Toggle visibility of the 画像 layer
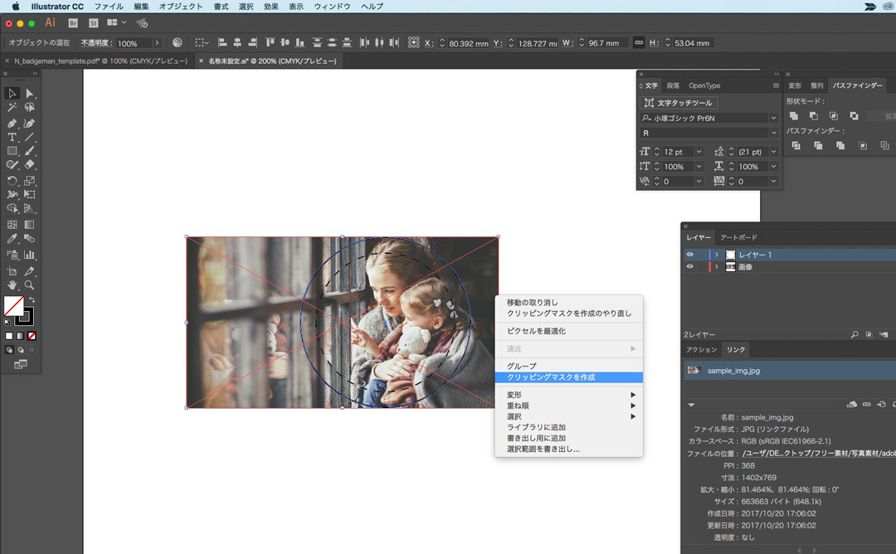896x554 pixels. 689,267
